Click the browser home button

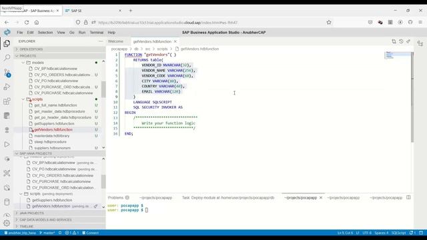coord(37,22)
